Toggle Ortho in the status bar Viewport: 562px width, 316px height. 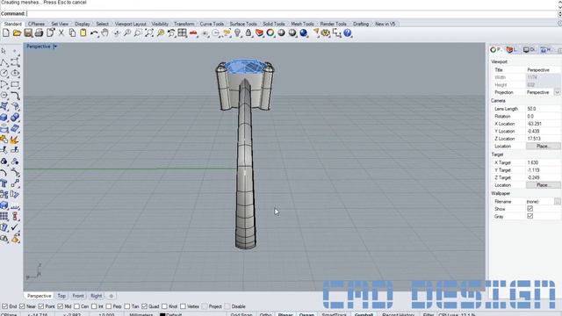tap(265, 314)
